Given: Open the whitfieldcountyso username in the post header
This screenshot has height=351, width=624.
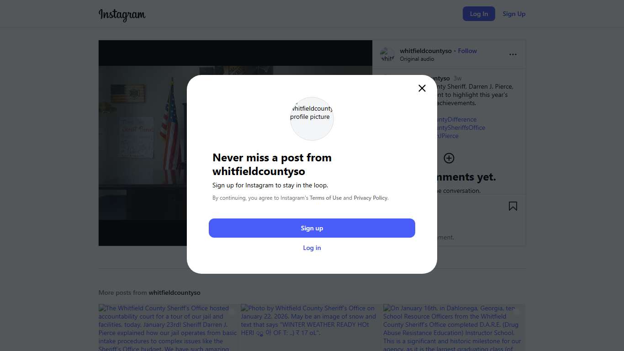Looking at the screenshot, I should tap(425, 51).
